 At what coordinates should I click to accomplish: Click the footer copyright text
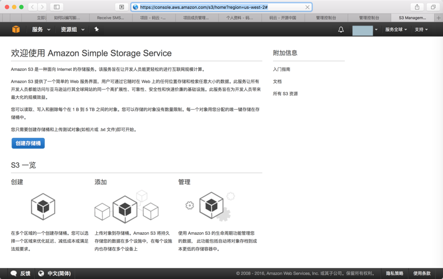[307, 273]
